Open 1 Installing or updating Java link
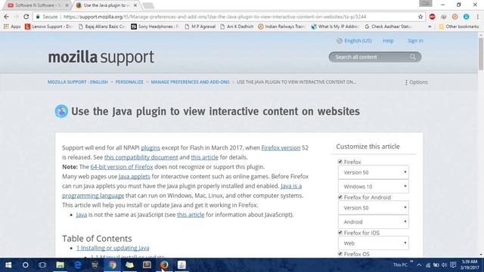This screenshot has height=272, width=484. [x=113, y=248]
